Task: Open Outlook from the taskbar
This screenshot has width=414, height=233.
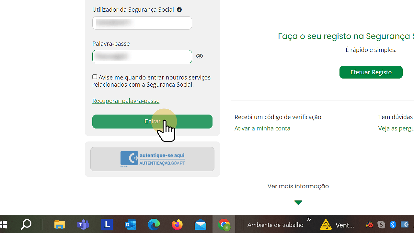Action: [130, 224]
